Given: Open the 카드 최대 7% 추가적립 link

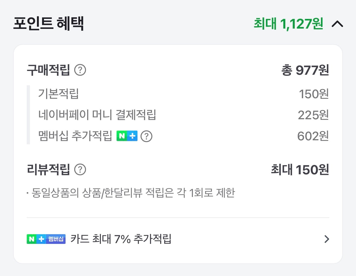Looking at the screenshot, I should pos(121,239).
